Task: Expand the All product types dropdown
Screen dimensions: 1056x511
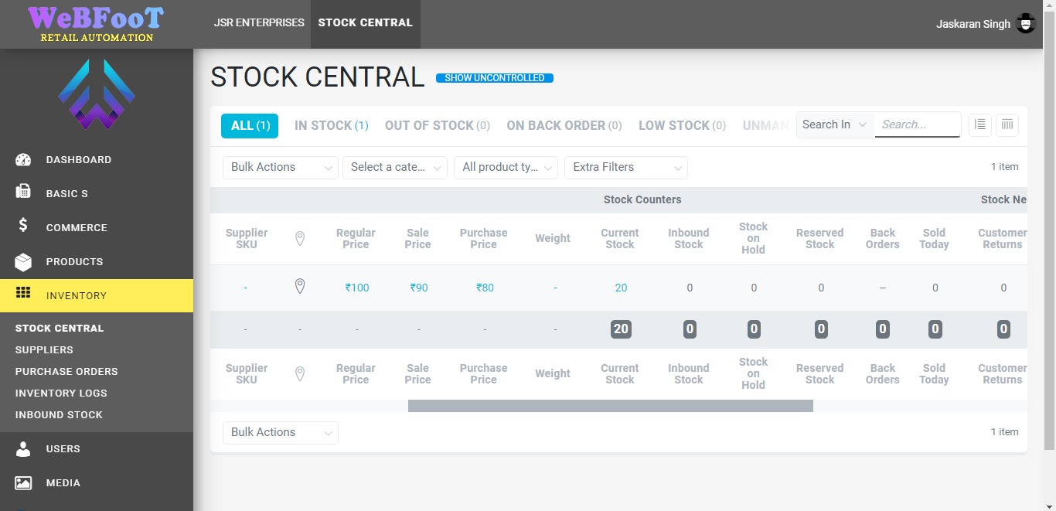Action: 506,167
